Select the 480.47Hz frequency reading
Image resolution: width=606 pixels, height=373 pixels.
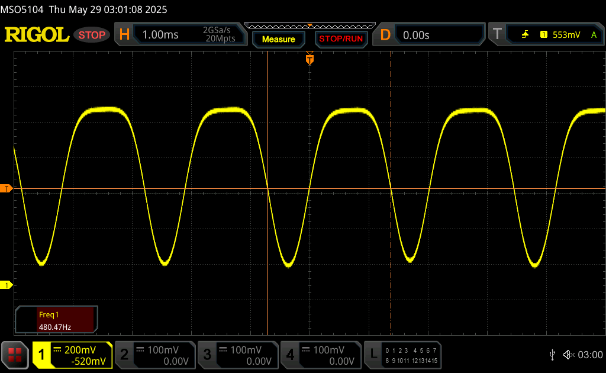tap(55, 327)
